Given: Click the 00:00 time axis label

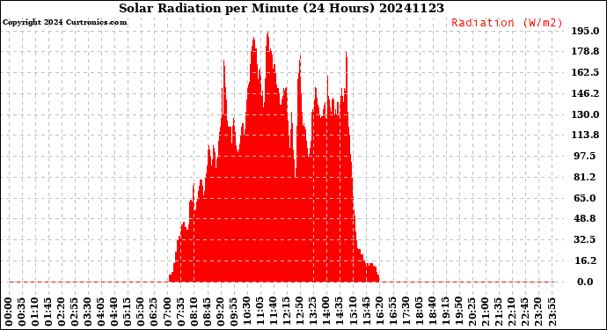Looking at the screenshot, I should pos(9,312).
